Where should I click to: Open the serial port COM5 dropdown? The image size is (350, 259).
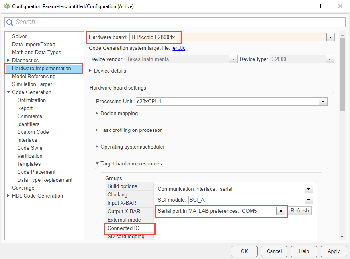[x=282, y=211]
